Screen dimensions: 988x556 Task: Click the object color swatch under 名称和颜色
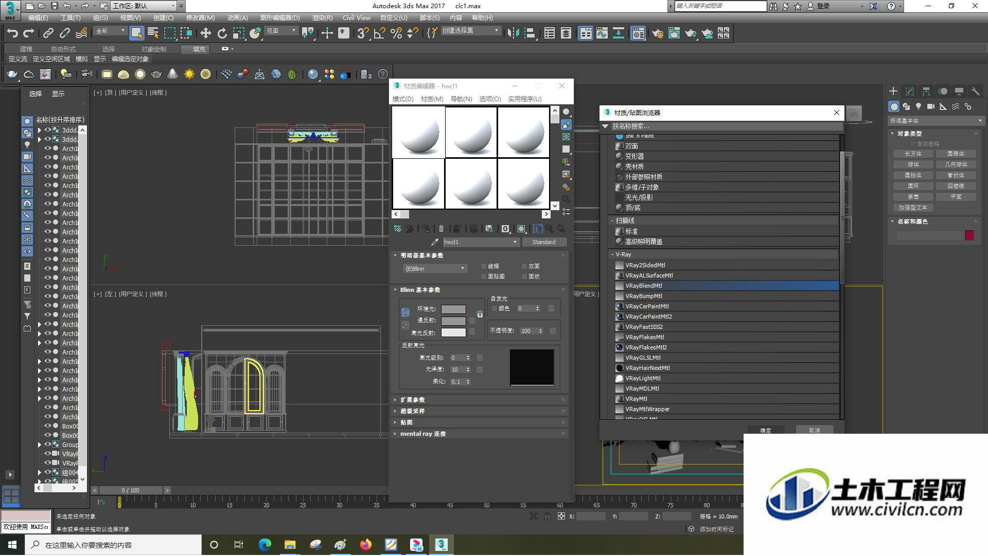coord(969,235)
